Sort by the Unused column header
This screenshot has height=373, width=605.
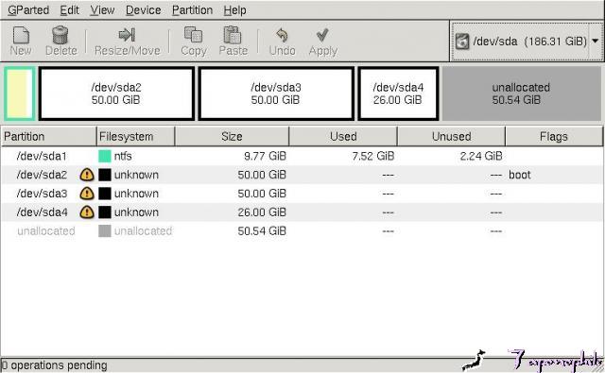pos(451,136)
